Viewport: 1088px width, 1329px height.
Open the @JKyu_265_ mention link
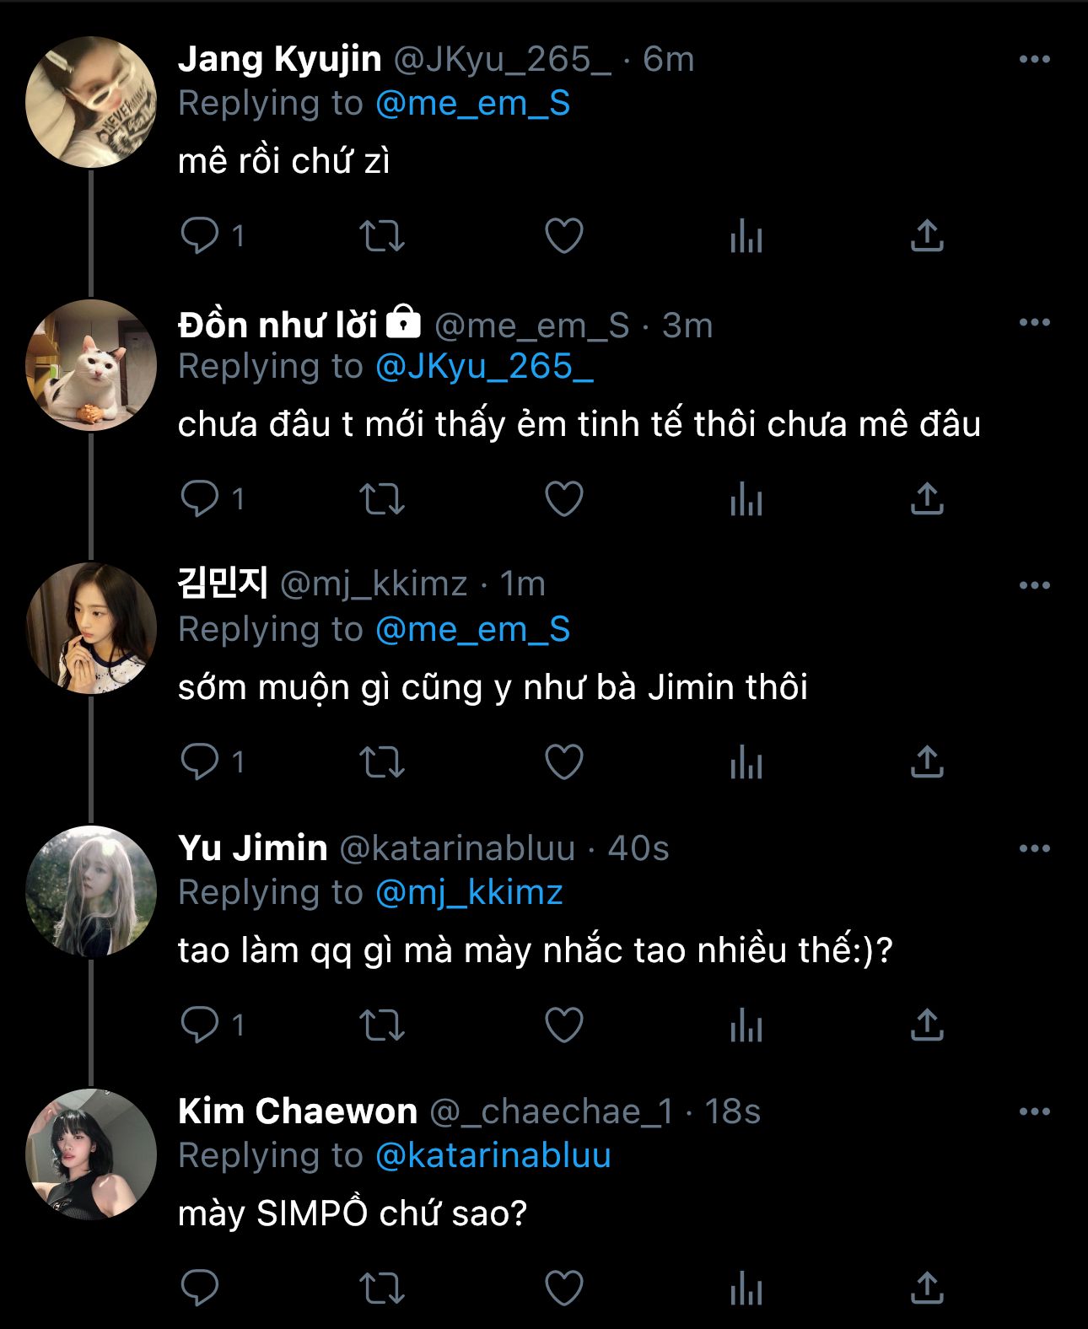(x=484, y=366)
